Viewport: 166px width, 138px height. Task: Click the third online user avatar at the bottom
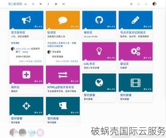(31, 133)
